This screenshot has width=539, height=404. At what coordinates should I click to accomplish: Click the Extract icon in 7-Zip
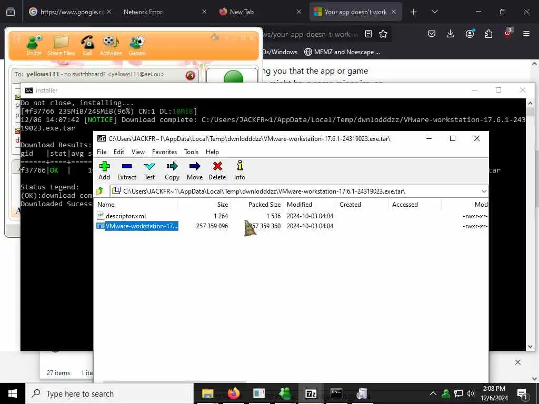pos(127,170)
